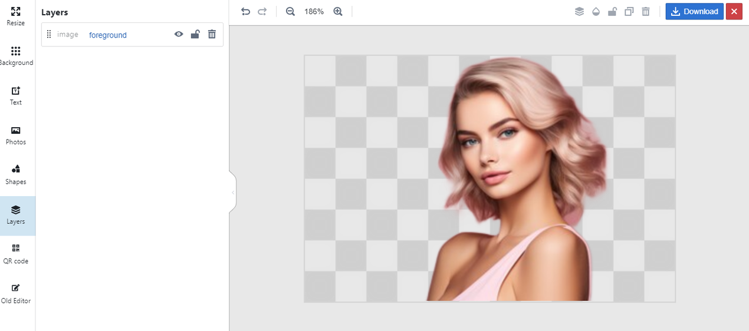The image size is (749, 331).
Task: Toggle the toolbar lock icon
Action: point(612,11)
